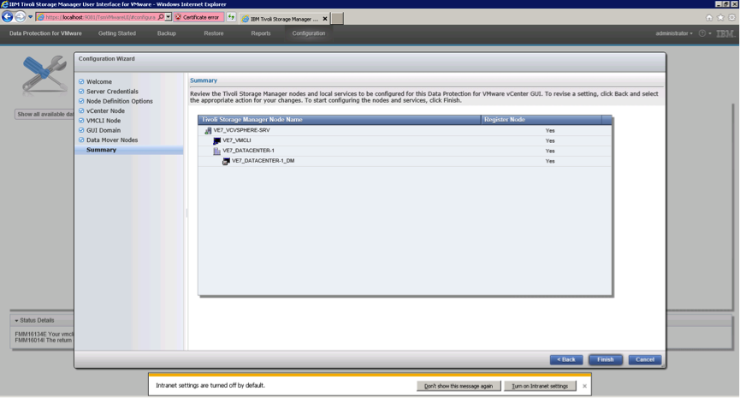Select the VE7_VCVSPHERE-SRV row name
740x398 pixels.
[x=241, y=130]
